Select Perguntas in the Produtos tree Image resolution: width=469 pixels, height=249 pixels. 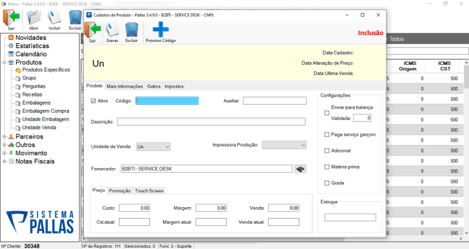pos(34,86)
